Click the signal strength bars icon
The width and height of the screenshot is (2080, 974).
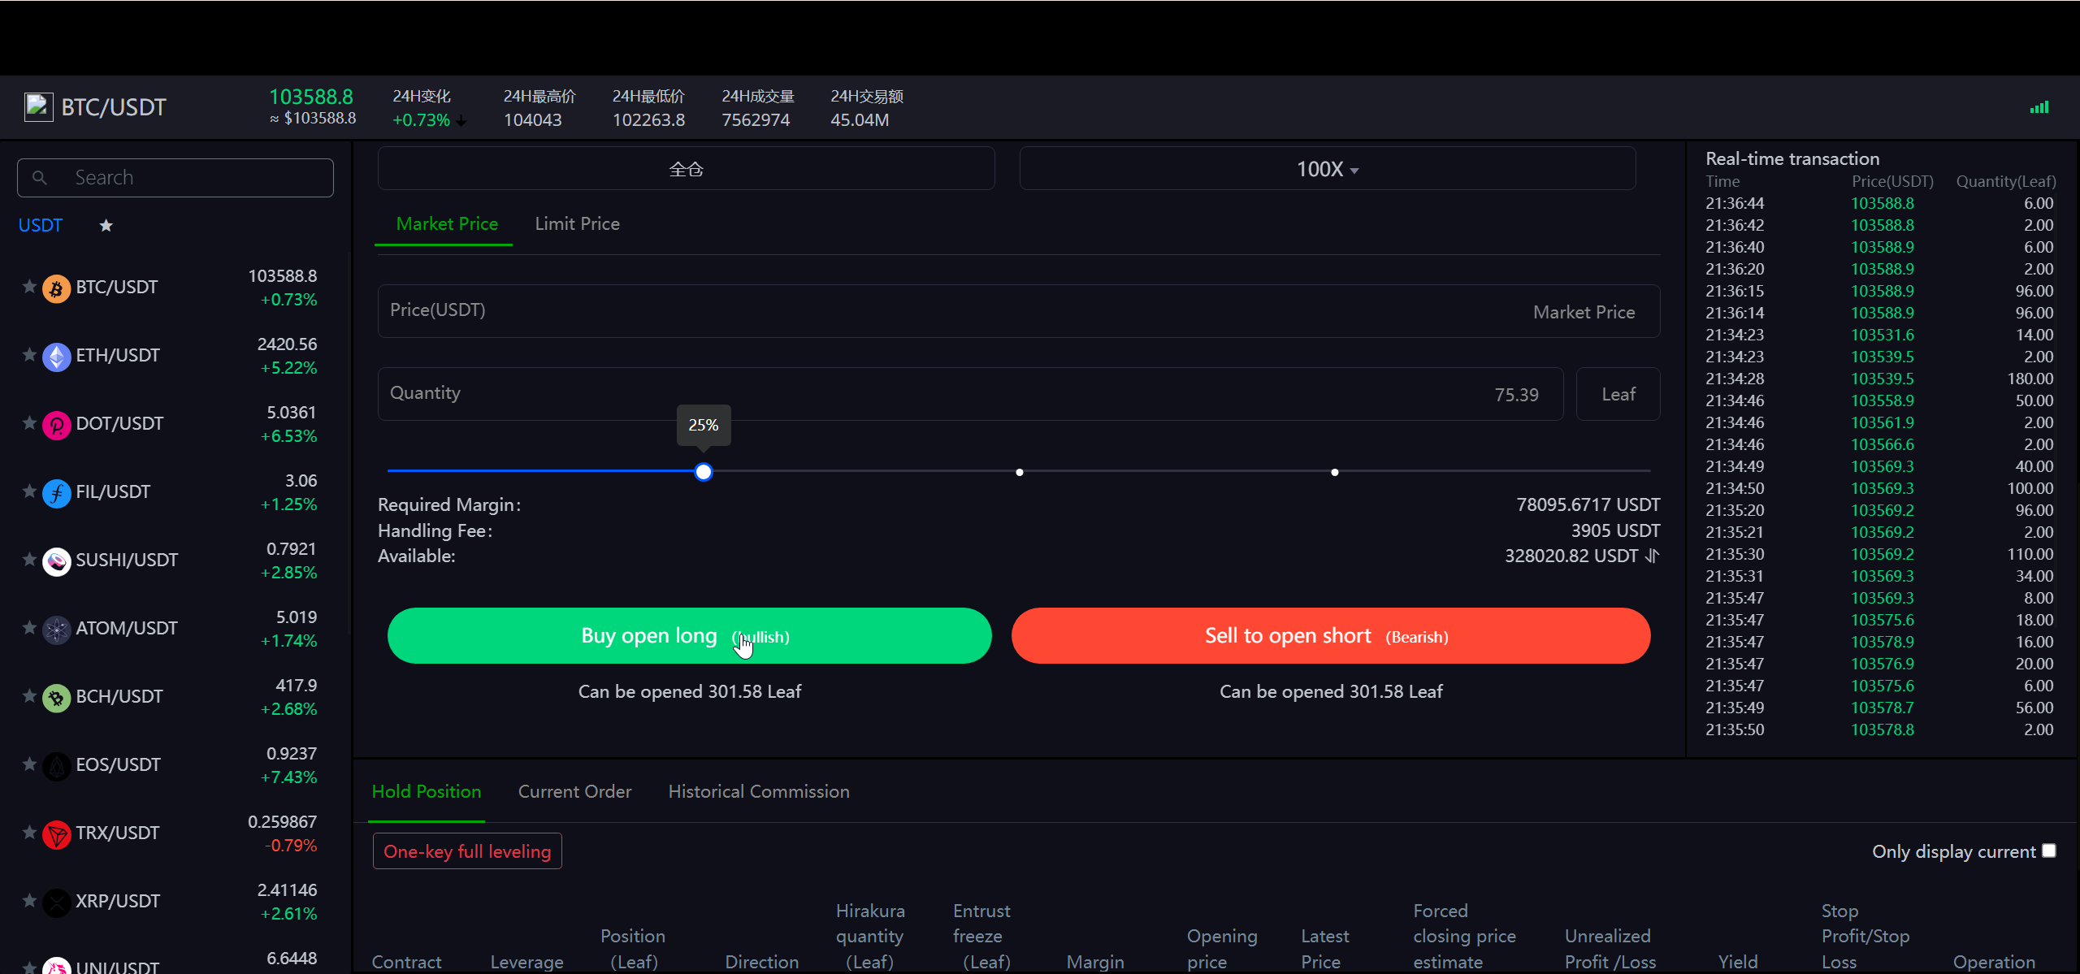[x=2039, y=107]
